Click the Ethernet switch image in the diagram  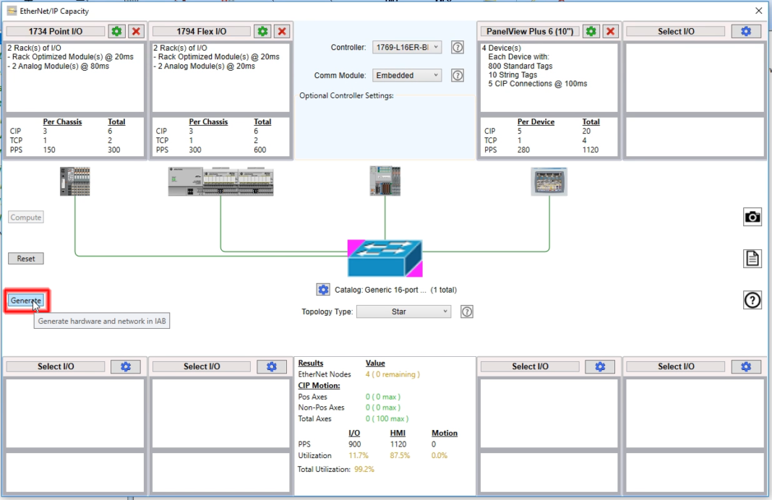point(385,258)
